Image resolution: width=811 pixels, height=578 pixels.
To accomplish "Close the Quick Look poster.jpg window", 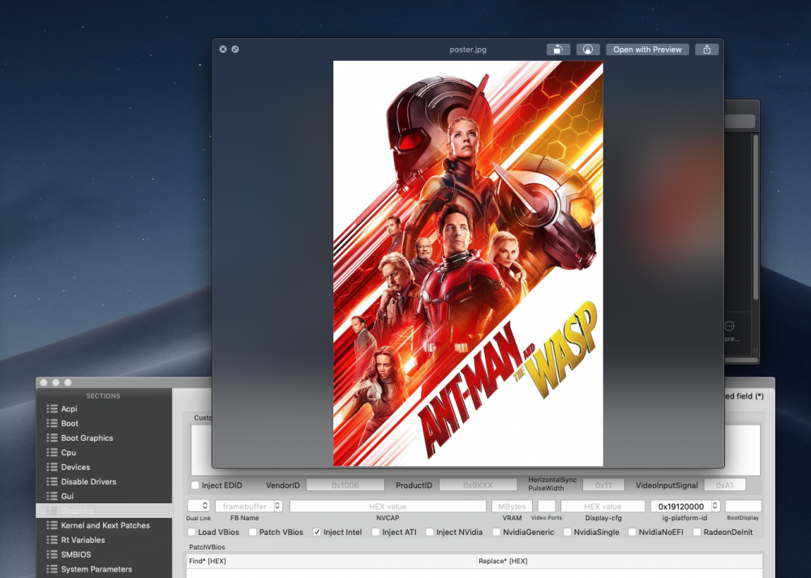I will [x=223, y=50].
